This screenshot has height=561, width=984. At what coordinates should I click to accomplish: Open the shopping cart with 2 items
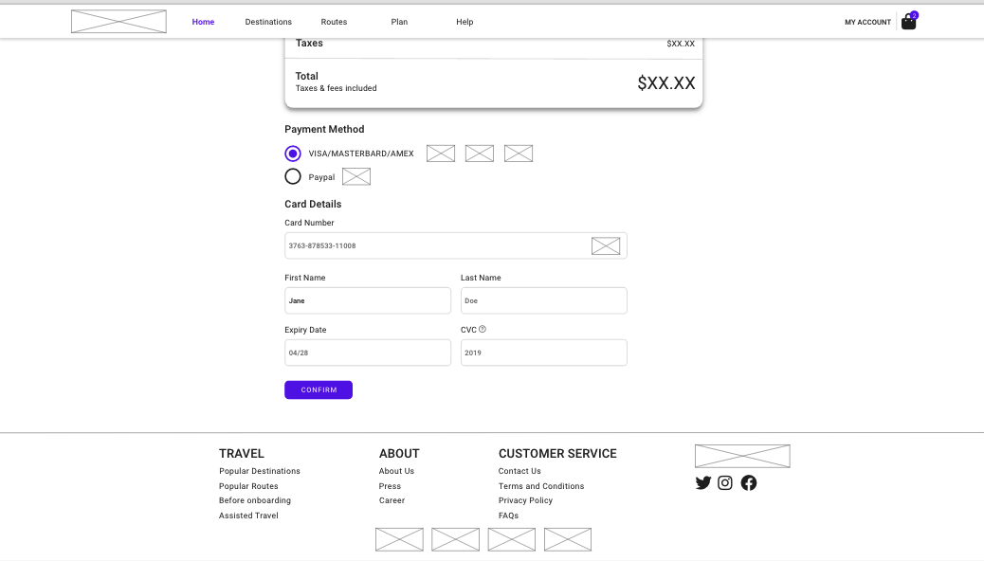(x=907, y=21)
